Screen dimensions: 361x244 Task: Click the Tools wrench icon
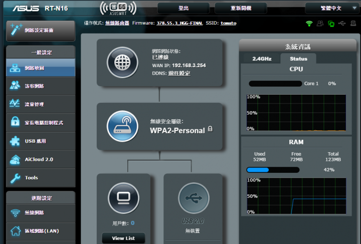pyautogui.click(x=15, y=178)
